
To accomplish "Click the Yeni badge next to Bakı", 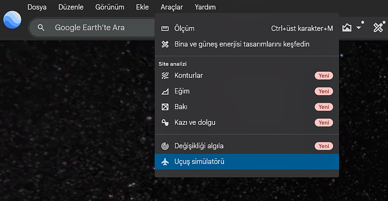I will (x=324, y=107).
